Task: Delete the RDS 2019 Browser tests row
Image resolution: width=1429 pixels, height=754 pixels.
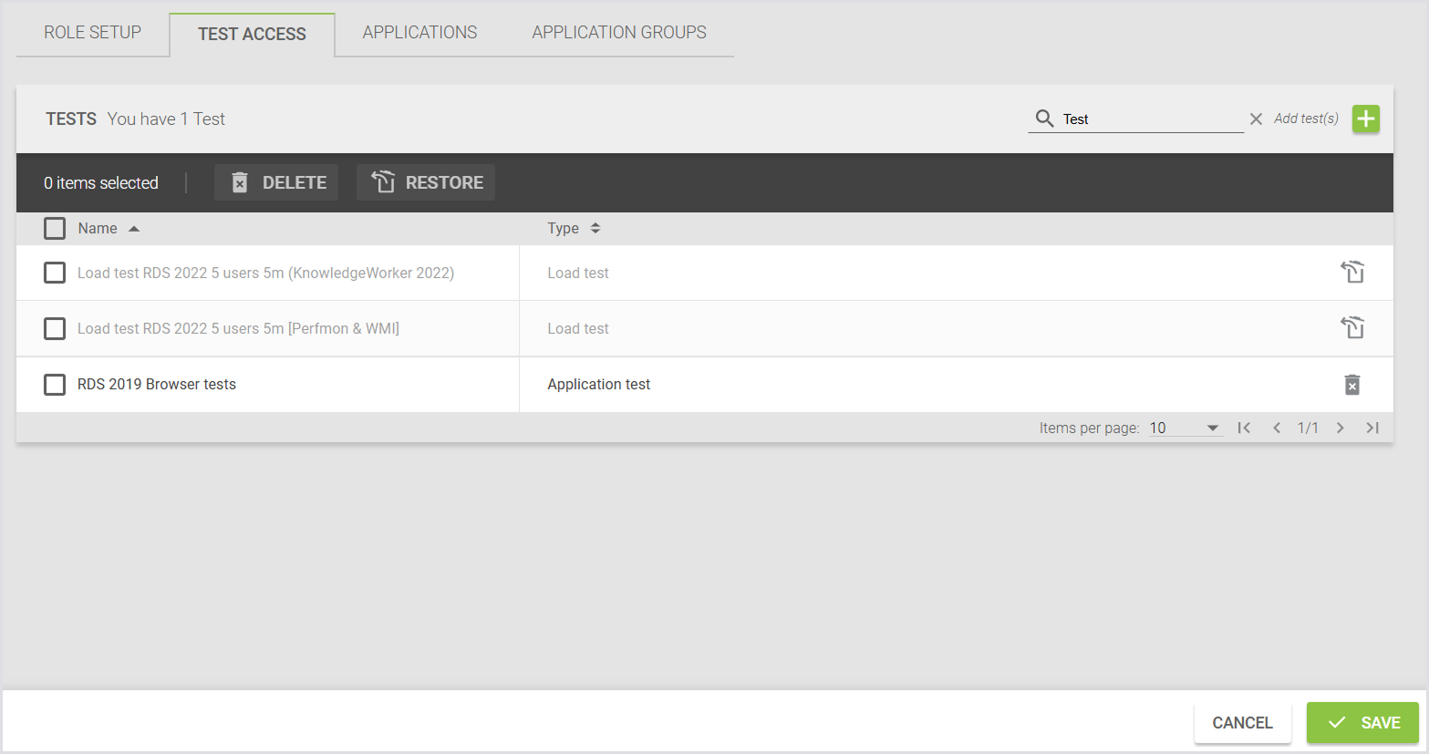Action: 1351,385
